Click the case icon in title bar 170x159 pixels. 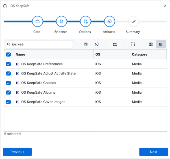[x=5, y=6]
